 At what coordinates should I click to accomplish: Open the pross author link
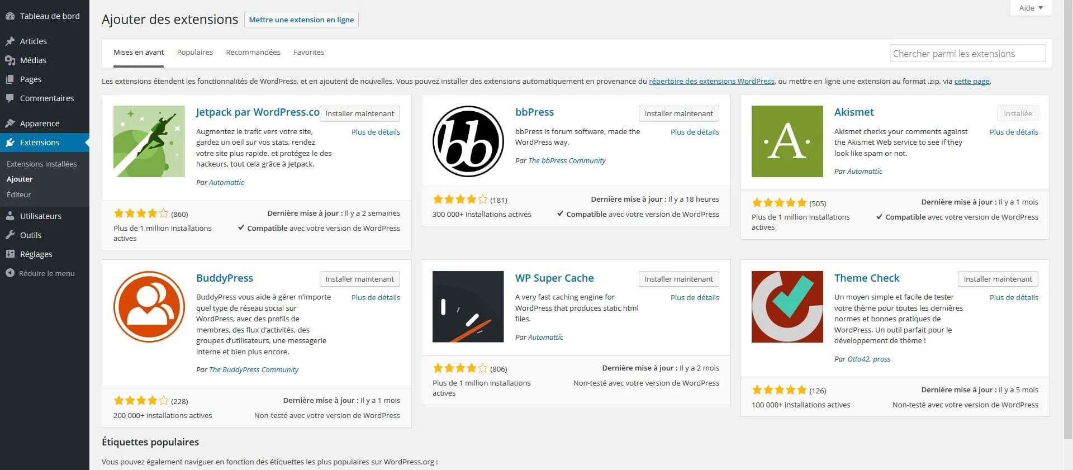pos(881,359)
